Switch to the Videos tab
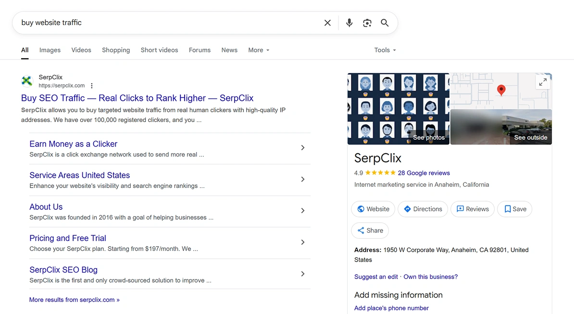Image resolution: width=574 pixels, height=314 pixels. coord(81,50)
